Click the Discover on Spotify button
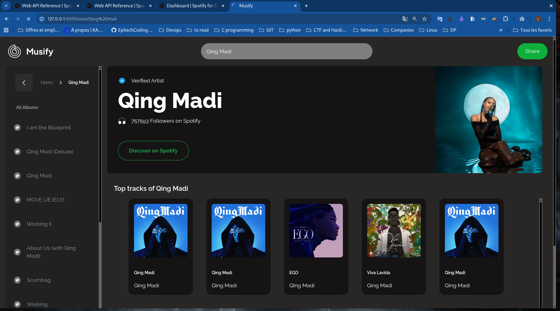Screen dimensions: 560x311 153,151
